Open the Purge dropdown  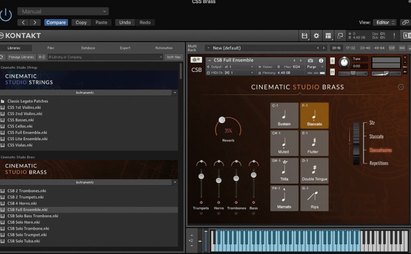315,67
